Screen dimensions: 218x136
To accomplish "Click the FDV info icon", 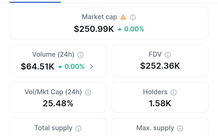I will pyautogui.click(x=168, y=55).
